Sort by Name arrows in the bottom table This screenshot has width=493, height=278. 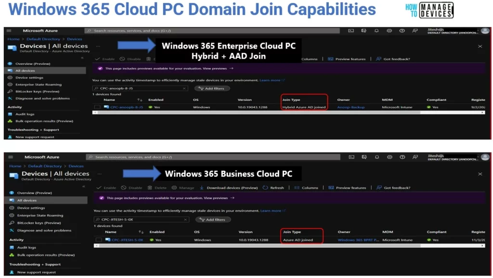click(x=141, y=232)
